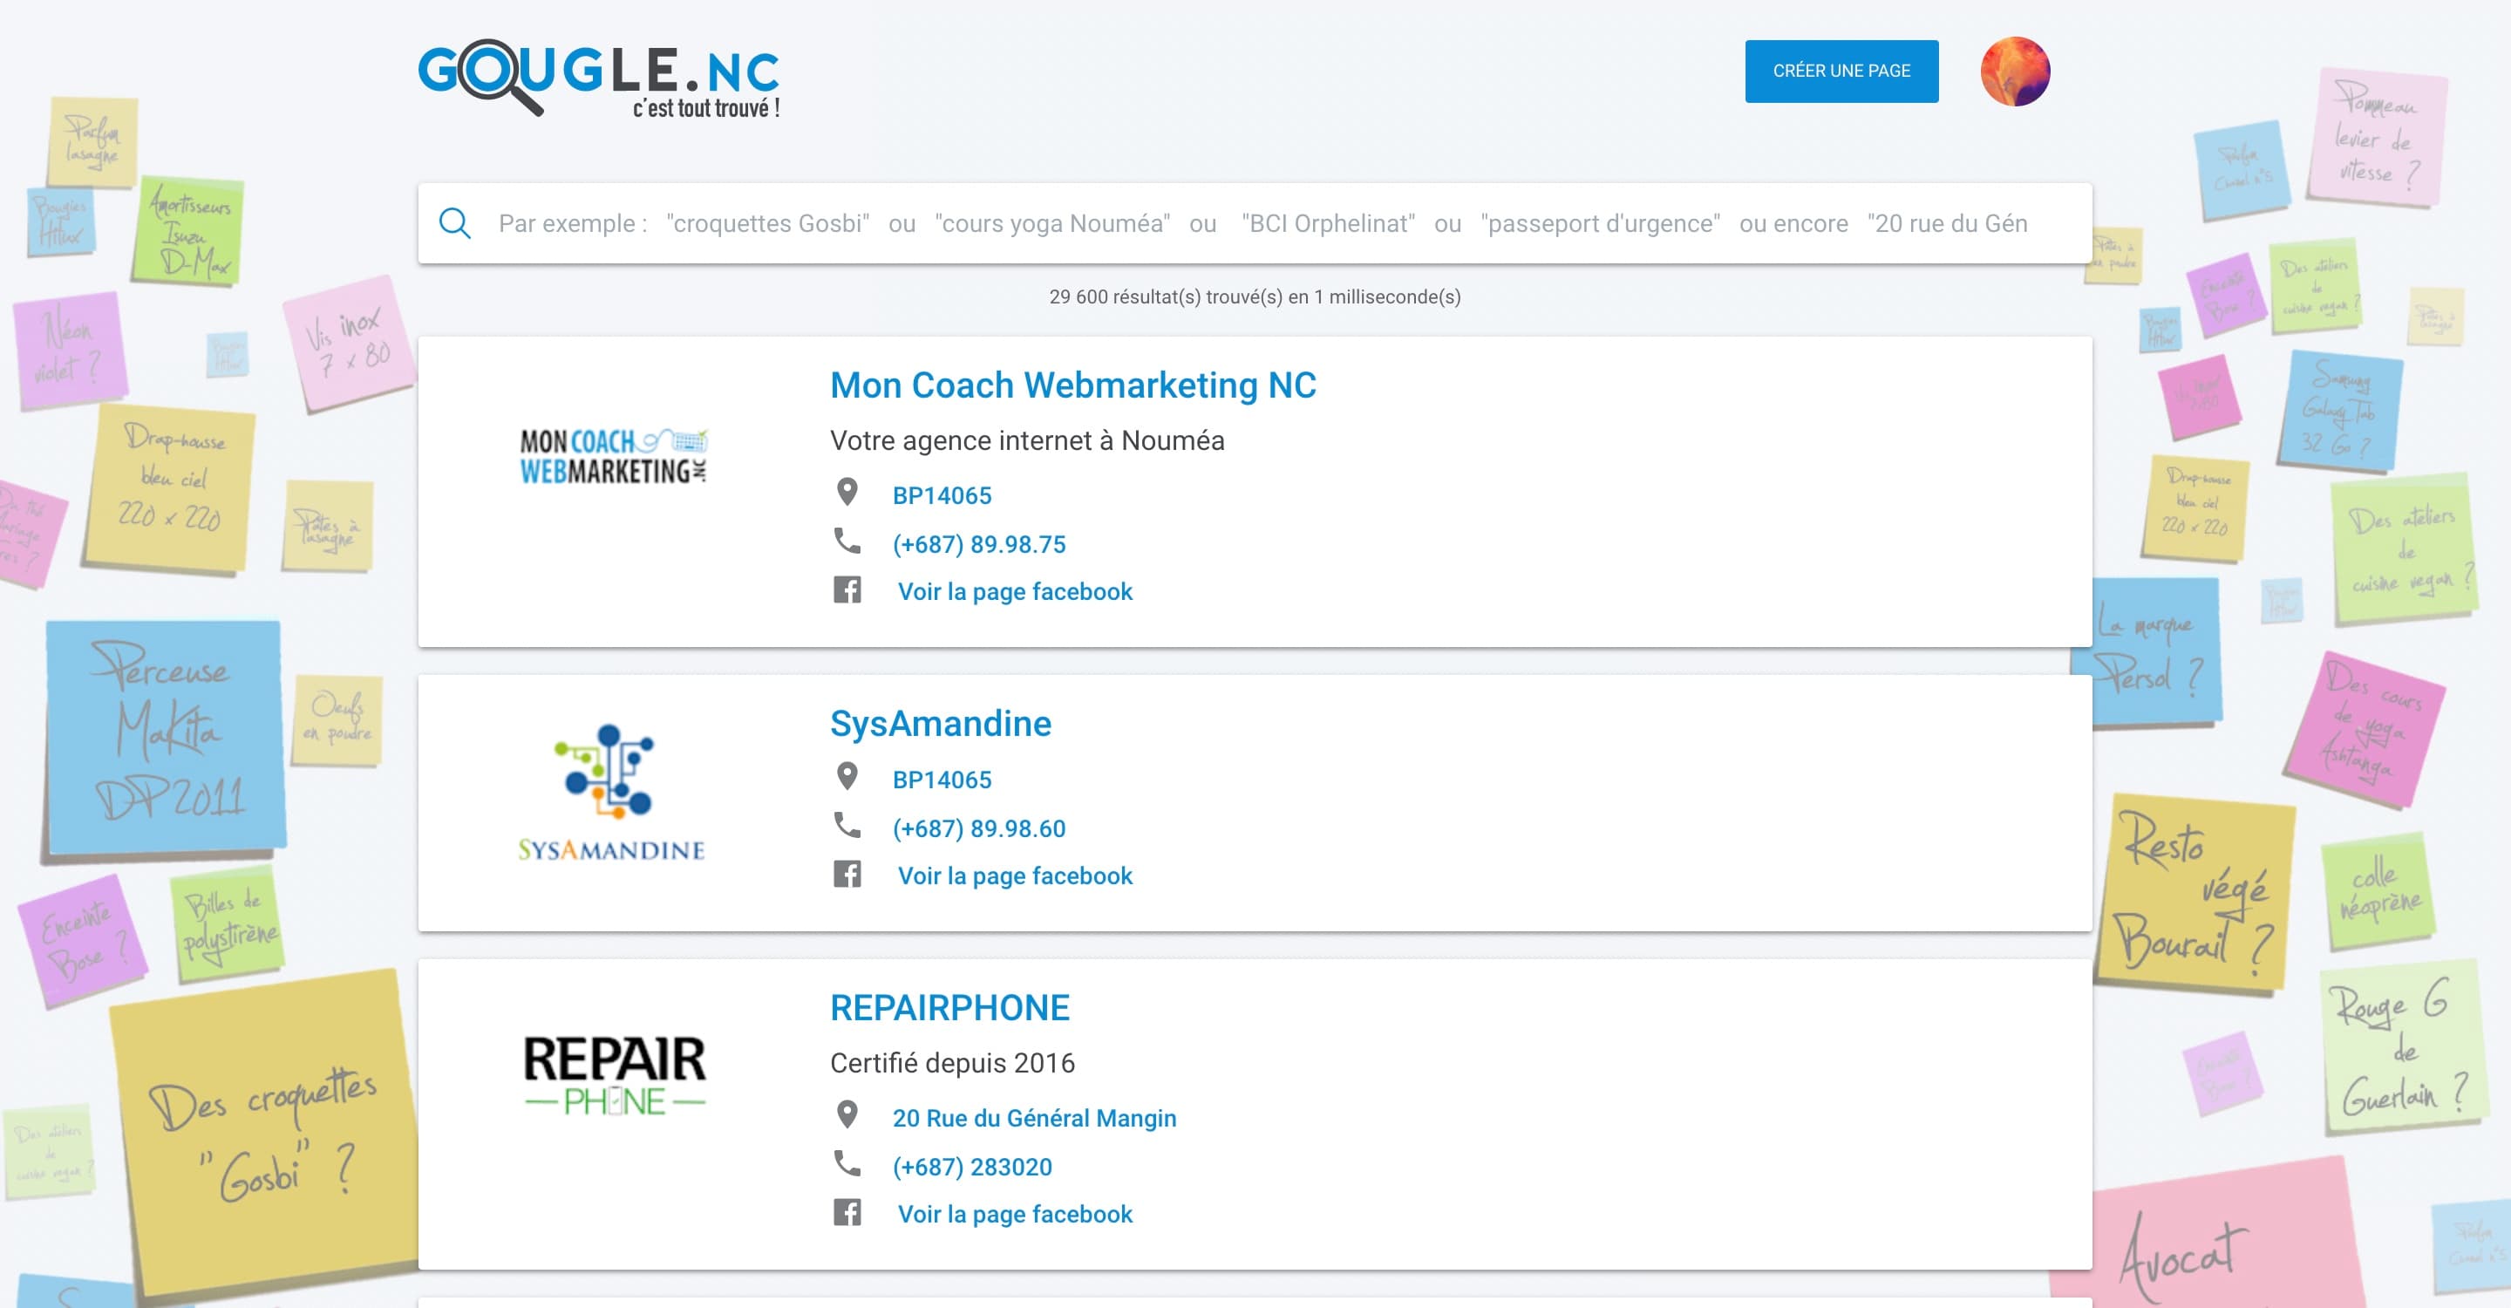Open BP14065 address in SysAmandine card
Screen dimensions: 2511x1308
pos(942,780)
